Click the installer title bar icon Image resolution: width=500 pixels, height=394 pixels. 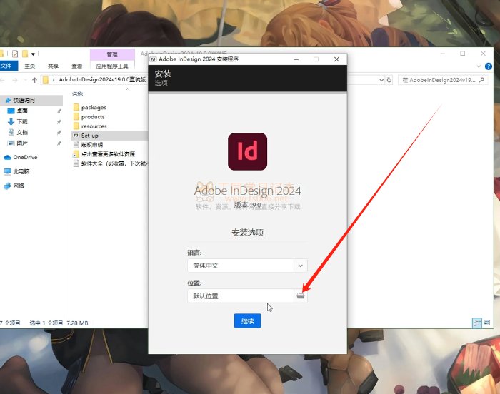click(153, 59)
